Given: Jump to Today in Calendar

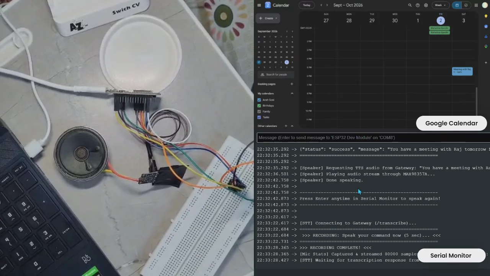Looking at the screenshot, I should point(307,5).
